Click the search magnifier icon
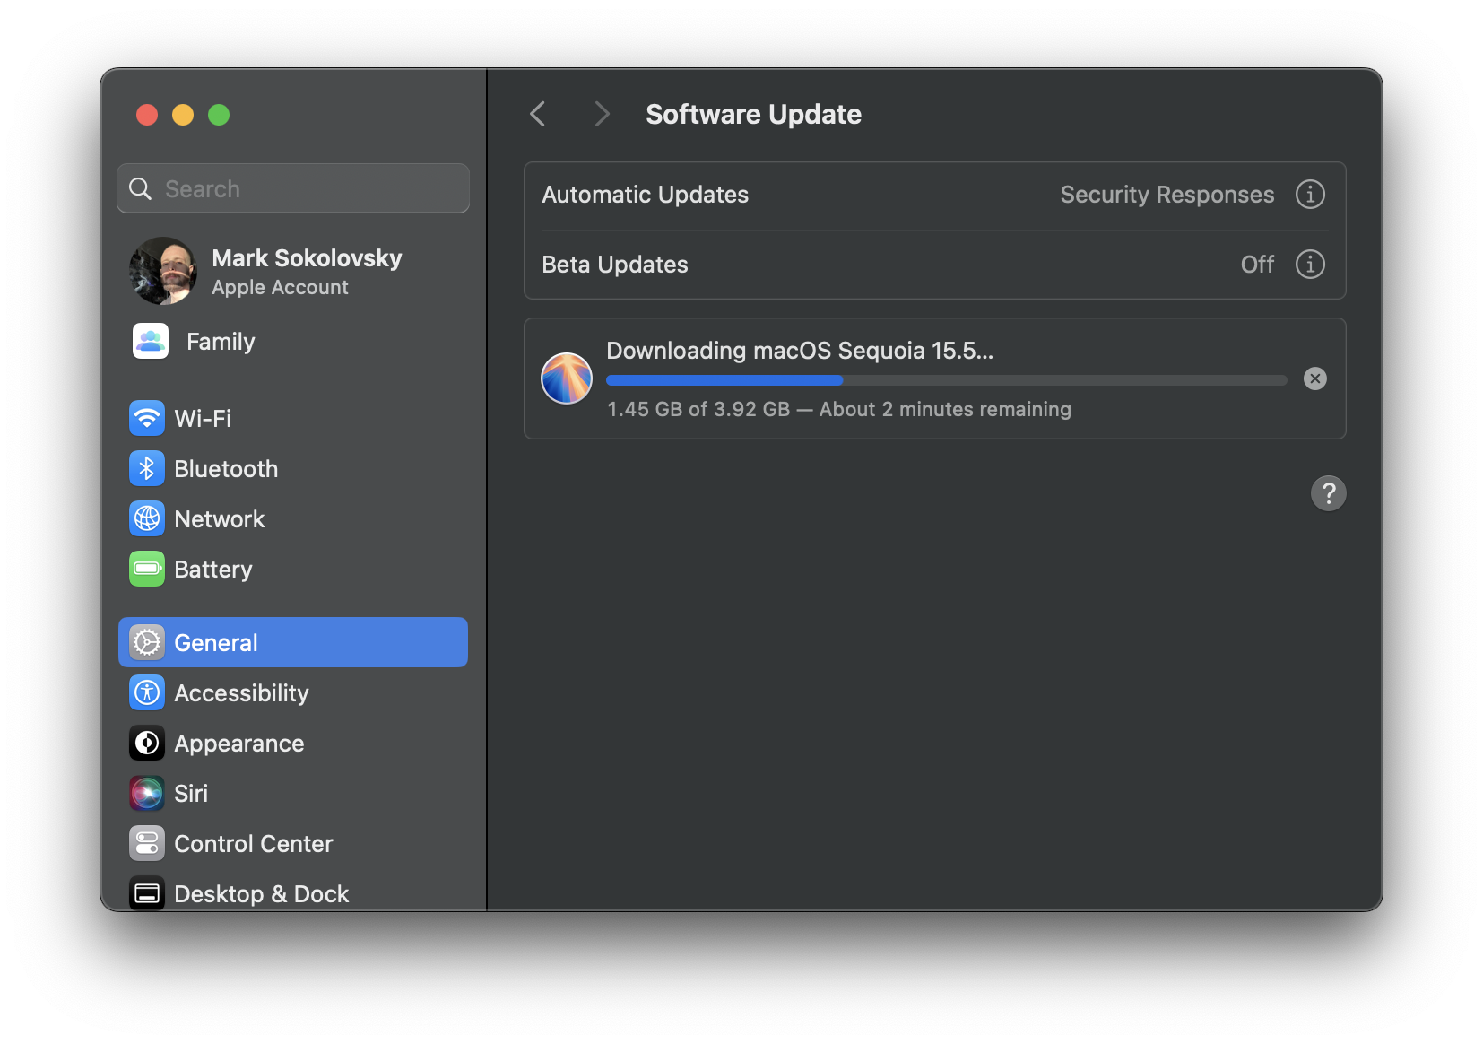 click(141, 188)
